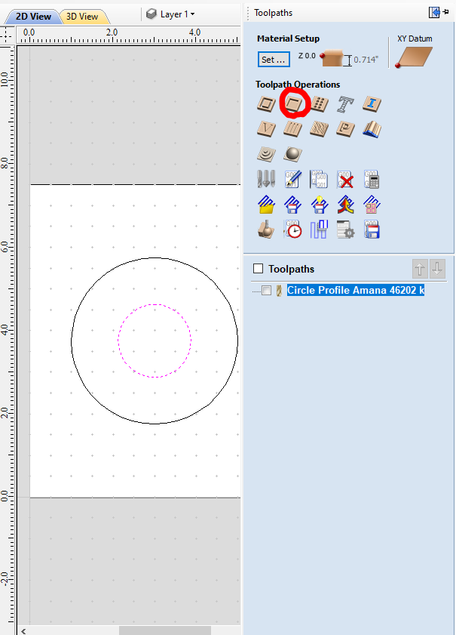Open the Inlay toolpath tool

(372, 103)
